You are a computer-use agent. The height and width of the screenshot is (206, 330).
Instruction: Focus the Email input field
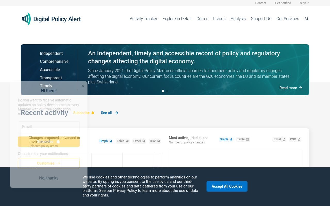[x=49, y=127]
